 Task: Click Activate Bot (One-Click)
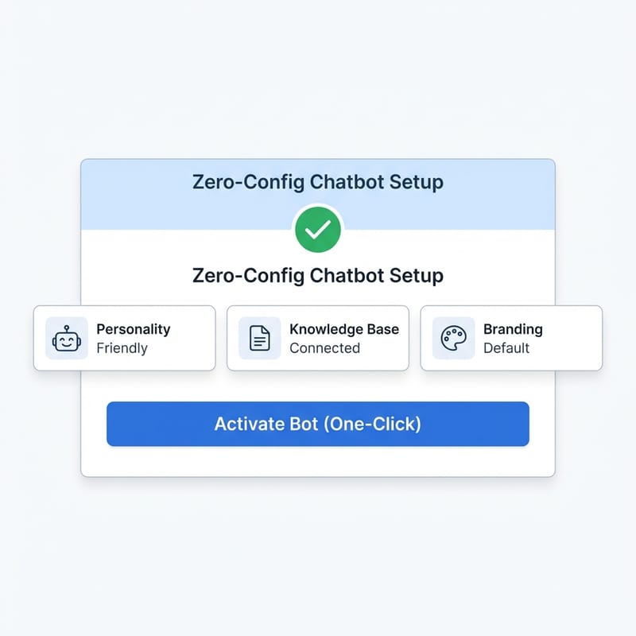(x=318, y=424)
